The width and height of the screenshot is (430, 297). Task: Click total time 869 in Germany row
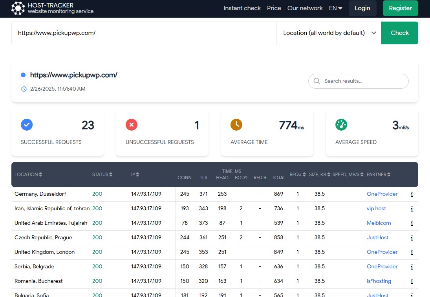pyautogui.click(x=278, y=194)
